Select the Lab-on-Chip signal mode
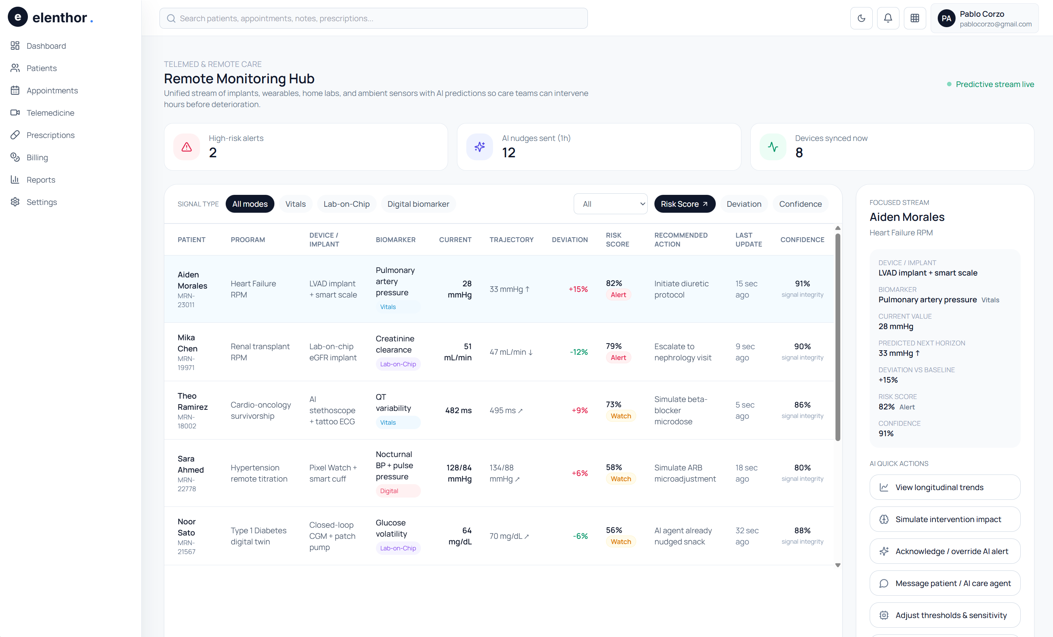 pyautogui.click(x=347, y=204)
